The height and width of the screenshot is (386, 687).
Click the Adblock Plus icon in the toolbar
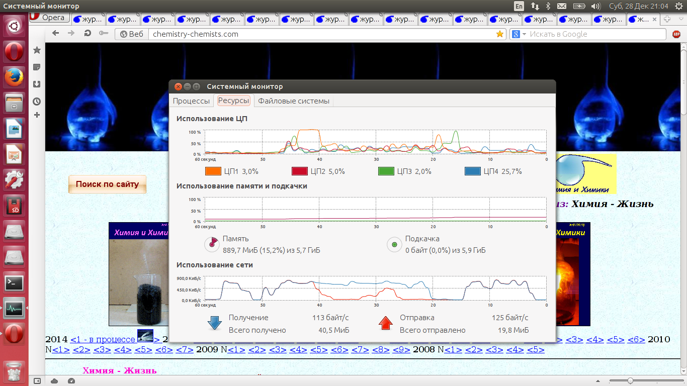676,34
